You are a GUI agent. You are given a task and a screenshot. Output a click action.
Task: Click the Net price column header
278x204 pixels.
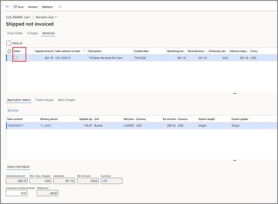click(x=129, y=119)
